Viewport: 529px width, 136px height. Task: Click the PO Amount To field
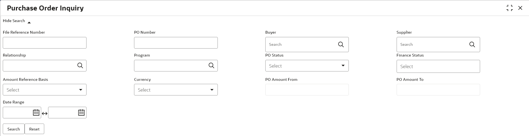coord(438,90)
